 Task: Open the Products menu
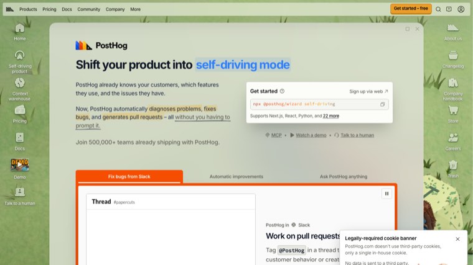[x=28, y=9]
